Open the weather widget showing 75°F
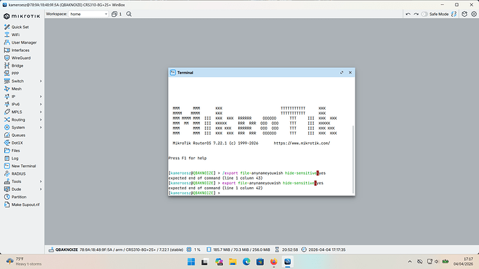 [x=24, y=261]
